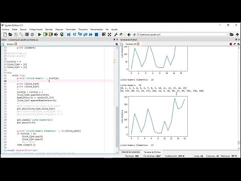The width and height of the screenshot is (241, 181).
Task: Go back with left arrow
Action: point(129,35)
